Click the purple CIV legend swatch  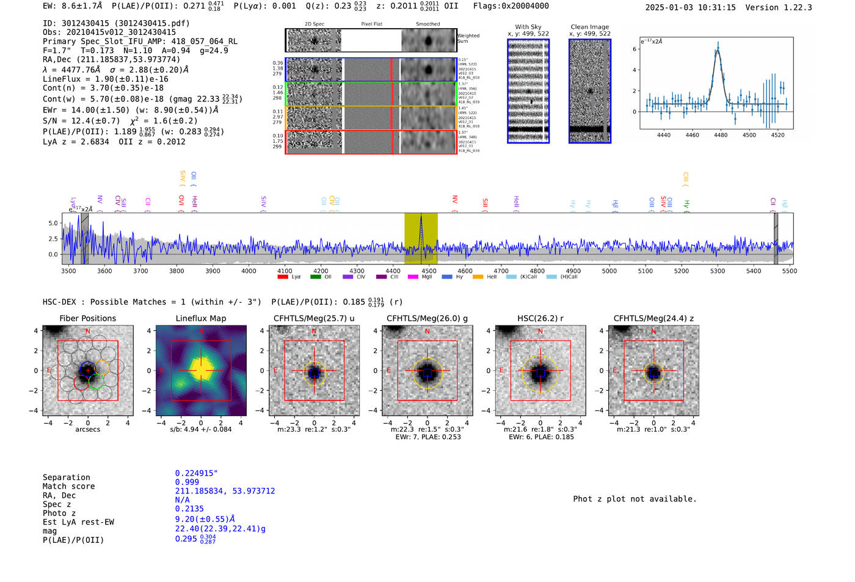click(x=348, y=277)
